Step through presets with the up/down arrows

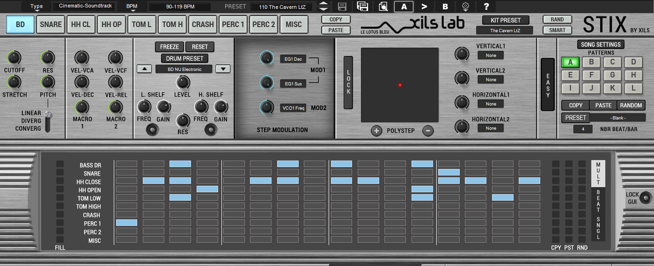(323, 7)
